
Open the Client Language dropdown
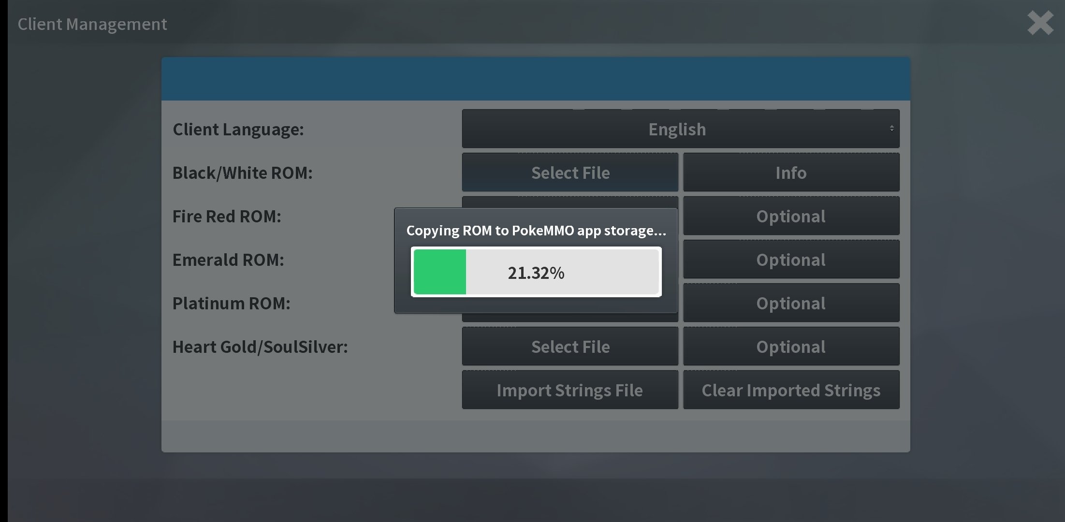(x=676, y=128)
